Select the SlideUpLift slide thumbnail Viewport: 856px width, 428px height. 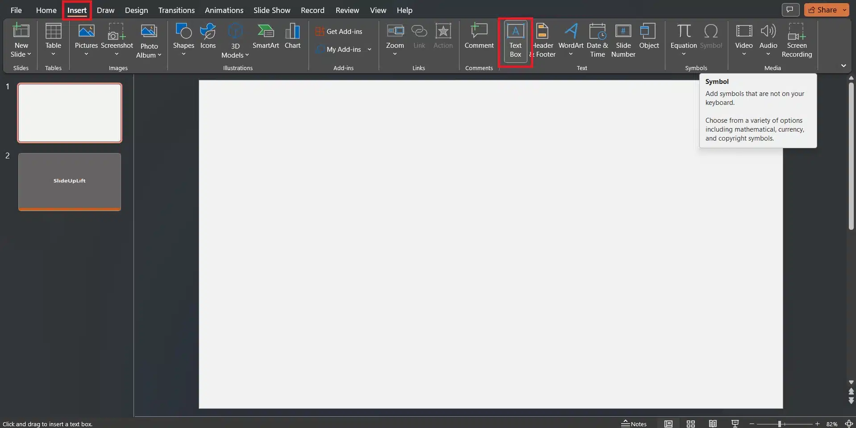(x=69, y=182)
